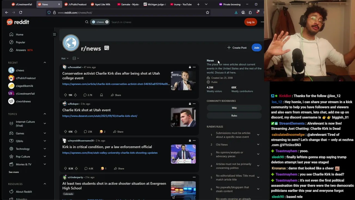Switch to trump - YouTube browser tab

point(181,4)
